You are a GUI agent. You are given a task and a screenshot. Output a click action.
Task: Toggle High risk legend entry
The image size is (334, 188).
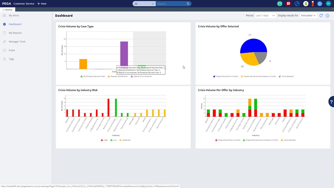104,140
